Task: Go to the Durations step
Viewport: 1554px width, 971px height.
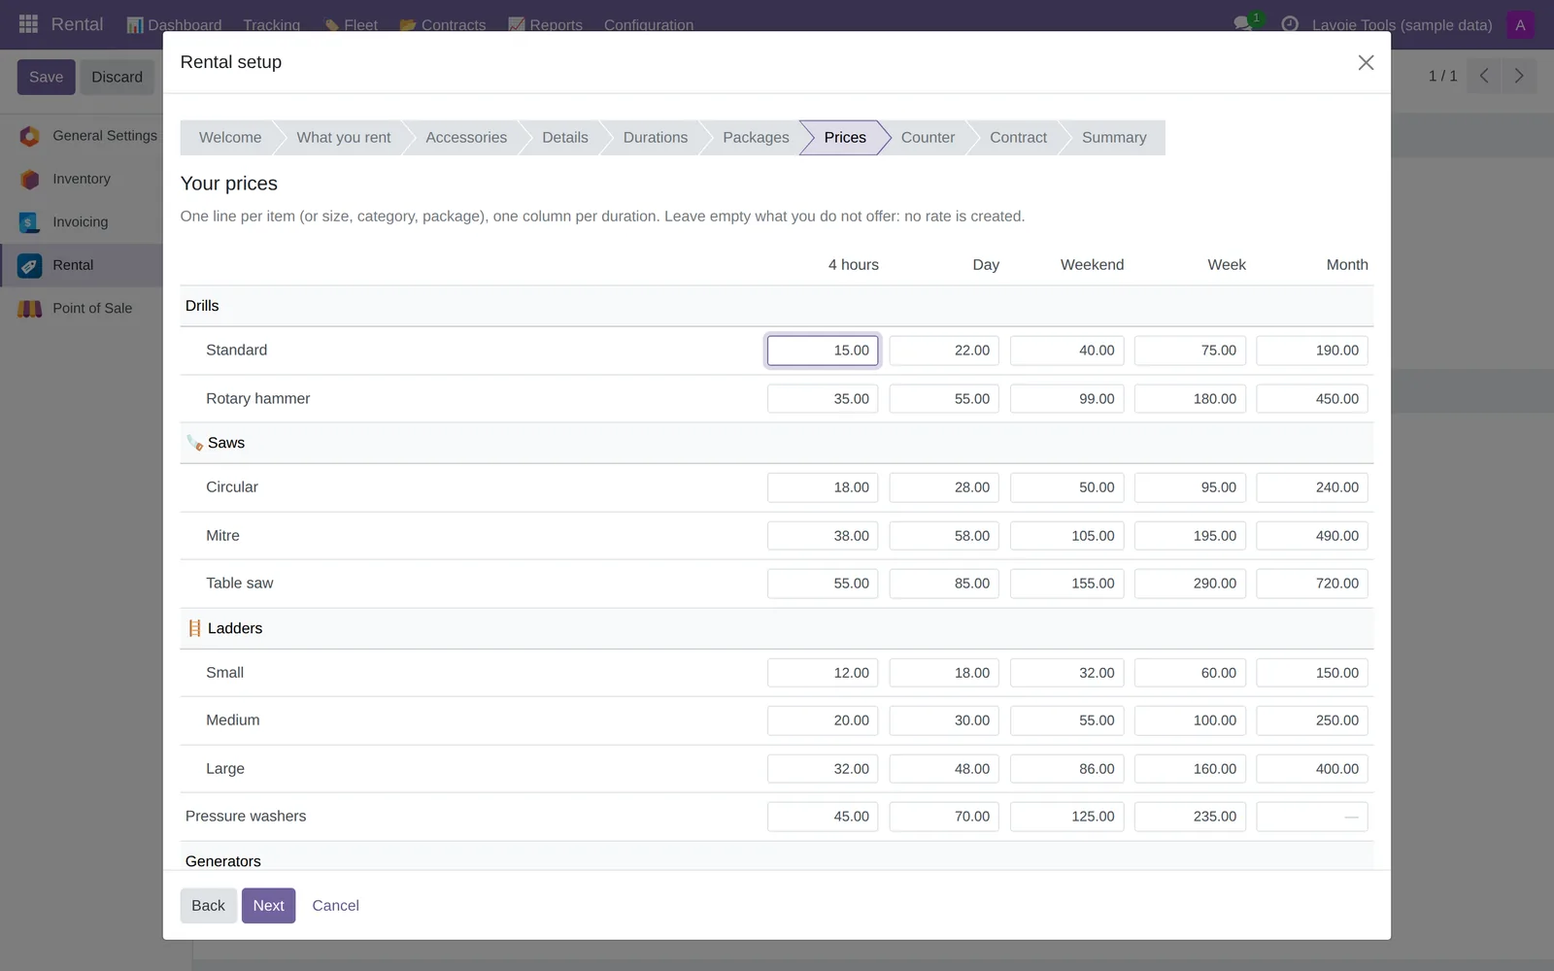Action: coord(656,138)
